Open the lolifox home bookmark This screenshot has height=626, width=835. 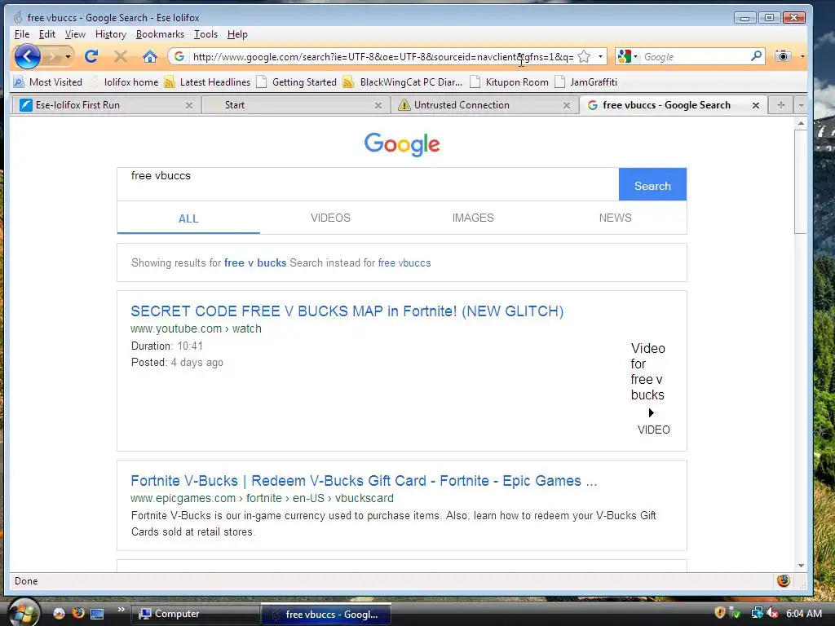click(x=125, y=82)
